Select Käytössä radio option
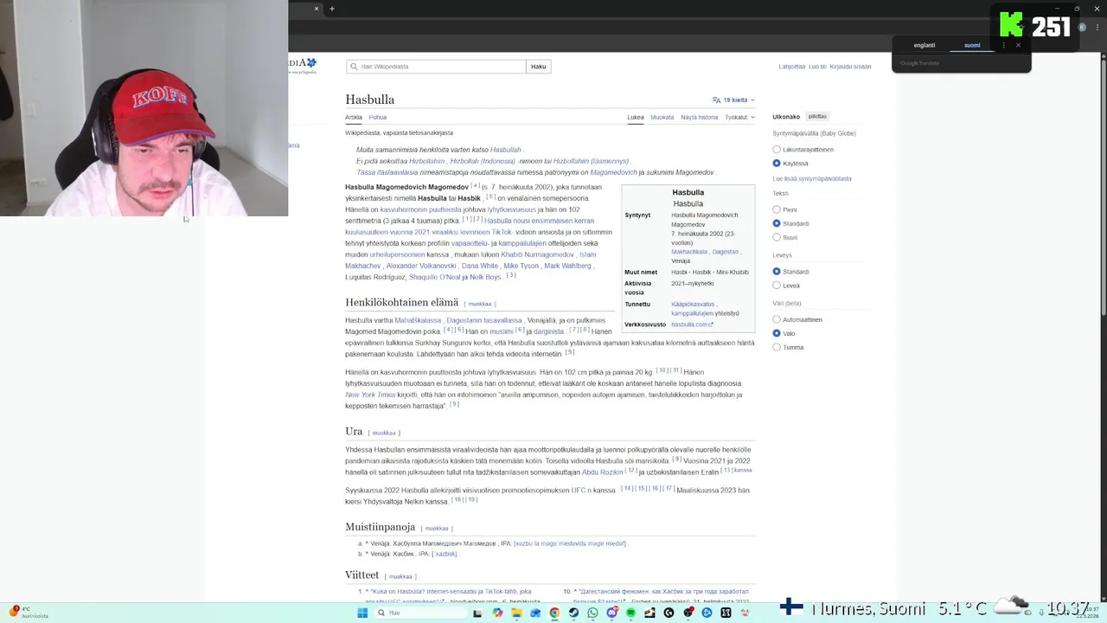 coord(777,163)
